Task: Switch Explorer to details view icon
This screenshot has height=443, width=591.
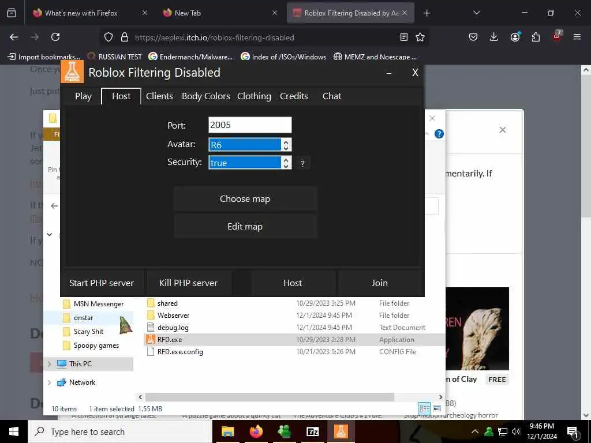Action: coord(424,408)
